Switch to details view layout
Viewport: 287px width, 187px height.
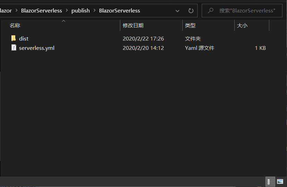[270, 181]
